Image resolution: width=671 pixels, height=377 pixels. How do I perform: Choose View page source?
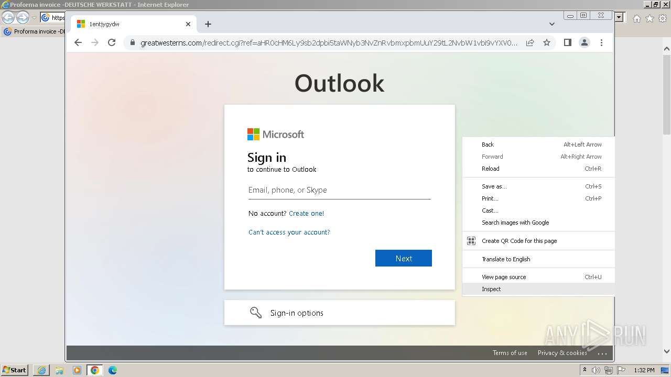coord(538,277)
